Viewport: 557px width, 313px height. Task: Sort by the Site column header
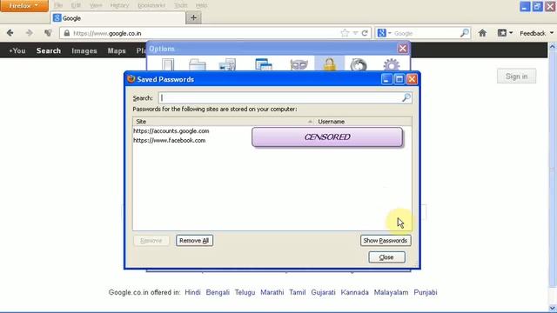click(223, 122)
